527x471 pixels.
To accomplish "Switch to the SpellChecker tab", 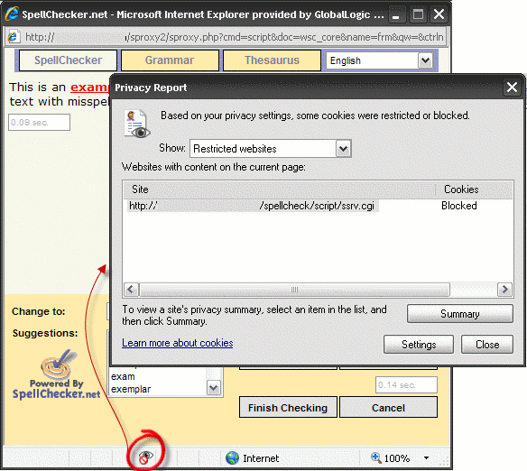I will 68,60.
